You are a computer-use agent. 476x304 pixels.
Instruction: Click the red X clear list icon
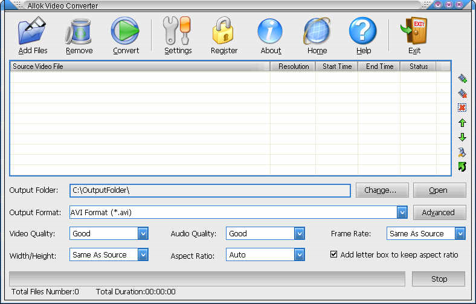pyautogui.click(x=462, y=108)
